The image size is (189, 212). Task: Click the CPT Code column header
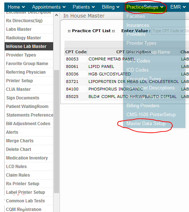pyautogui.click(x=76, y=52)
